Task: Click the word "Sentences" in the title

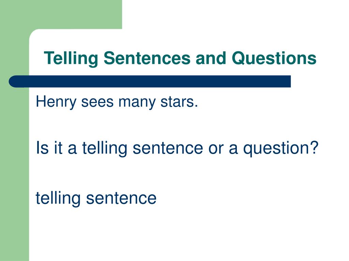Action: click(147, 58)
